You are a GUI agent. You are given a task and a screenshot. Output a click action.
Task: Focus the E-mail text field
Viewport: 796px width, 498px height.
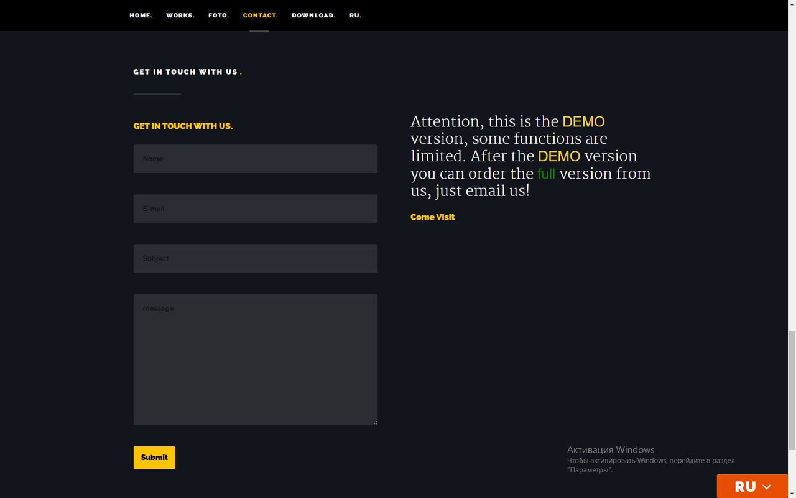(x=255, y=209)
